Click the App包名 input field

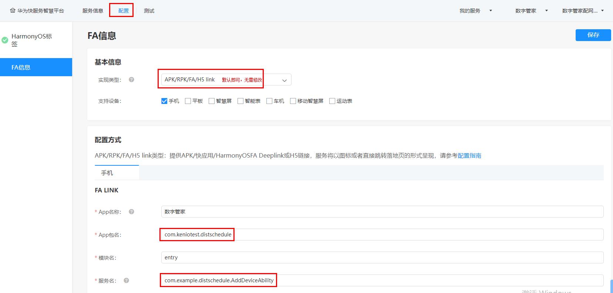coord(382,235)
